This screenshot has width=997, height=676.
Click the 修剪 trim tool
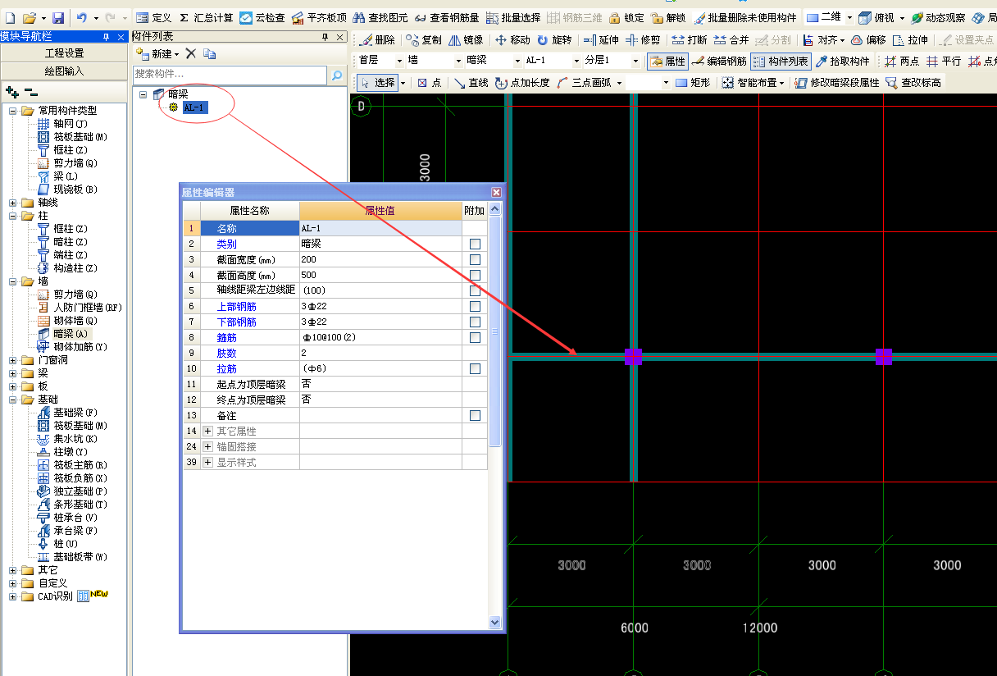643,39
